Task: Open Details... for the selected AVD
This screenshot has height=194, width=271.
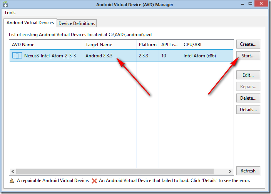Action: pos(248,110)
